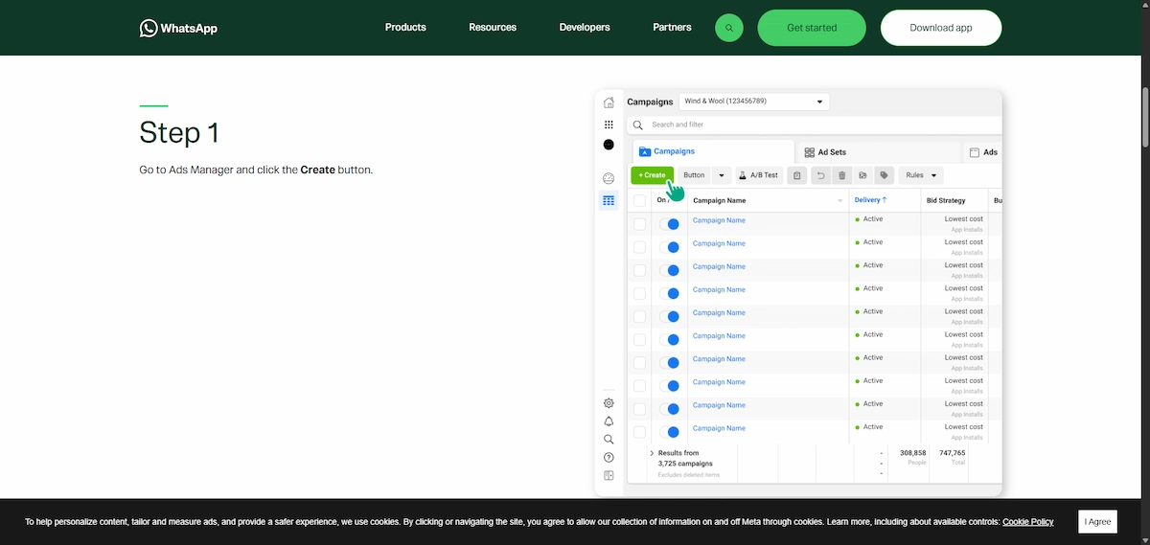The height and width of the screenshot is (545, 1150).
Task: Open the nine-dot apps grid icon
Action: (609, 125)
